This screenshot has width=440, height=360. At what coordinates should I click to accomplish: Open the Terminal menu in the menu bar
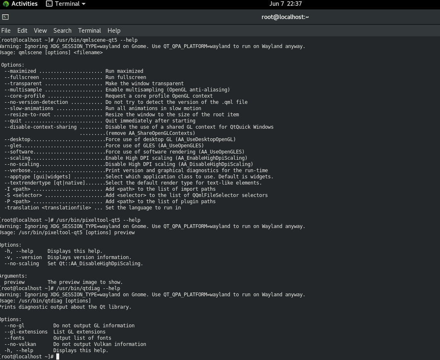[x=89, y=31]
